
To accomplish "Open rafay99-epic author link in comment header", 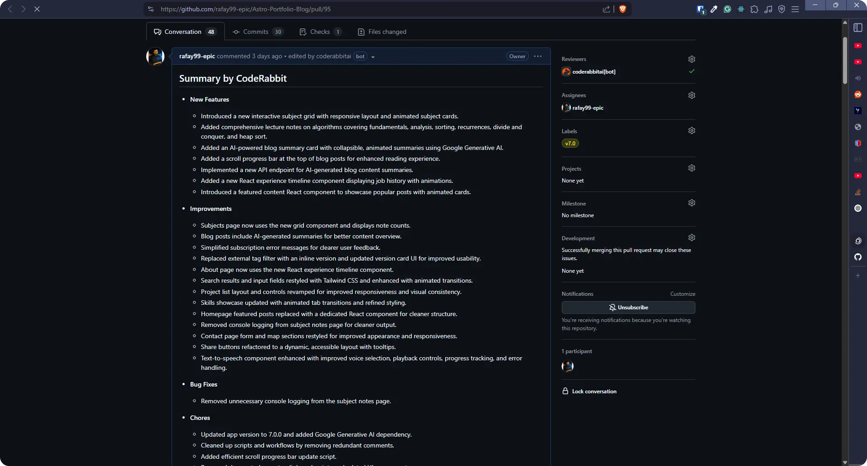I will tap(197, 56).
